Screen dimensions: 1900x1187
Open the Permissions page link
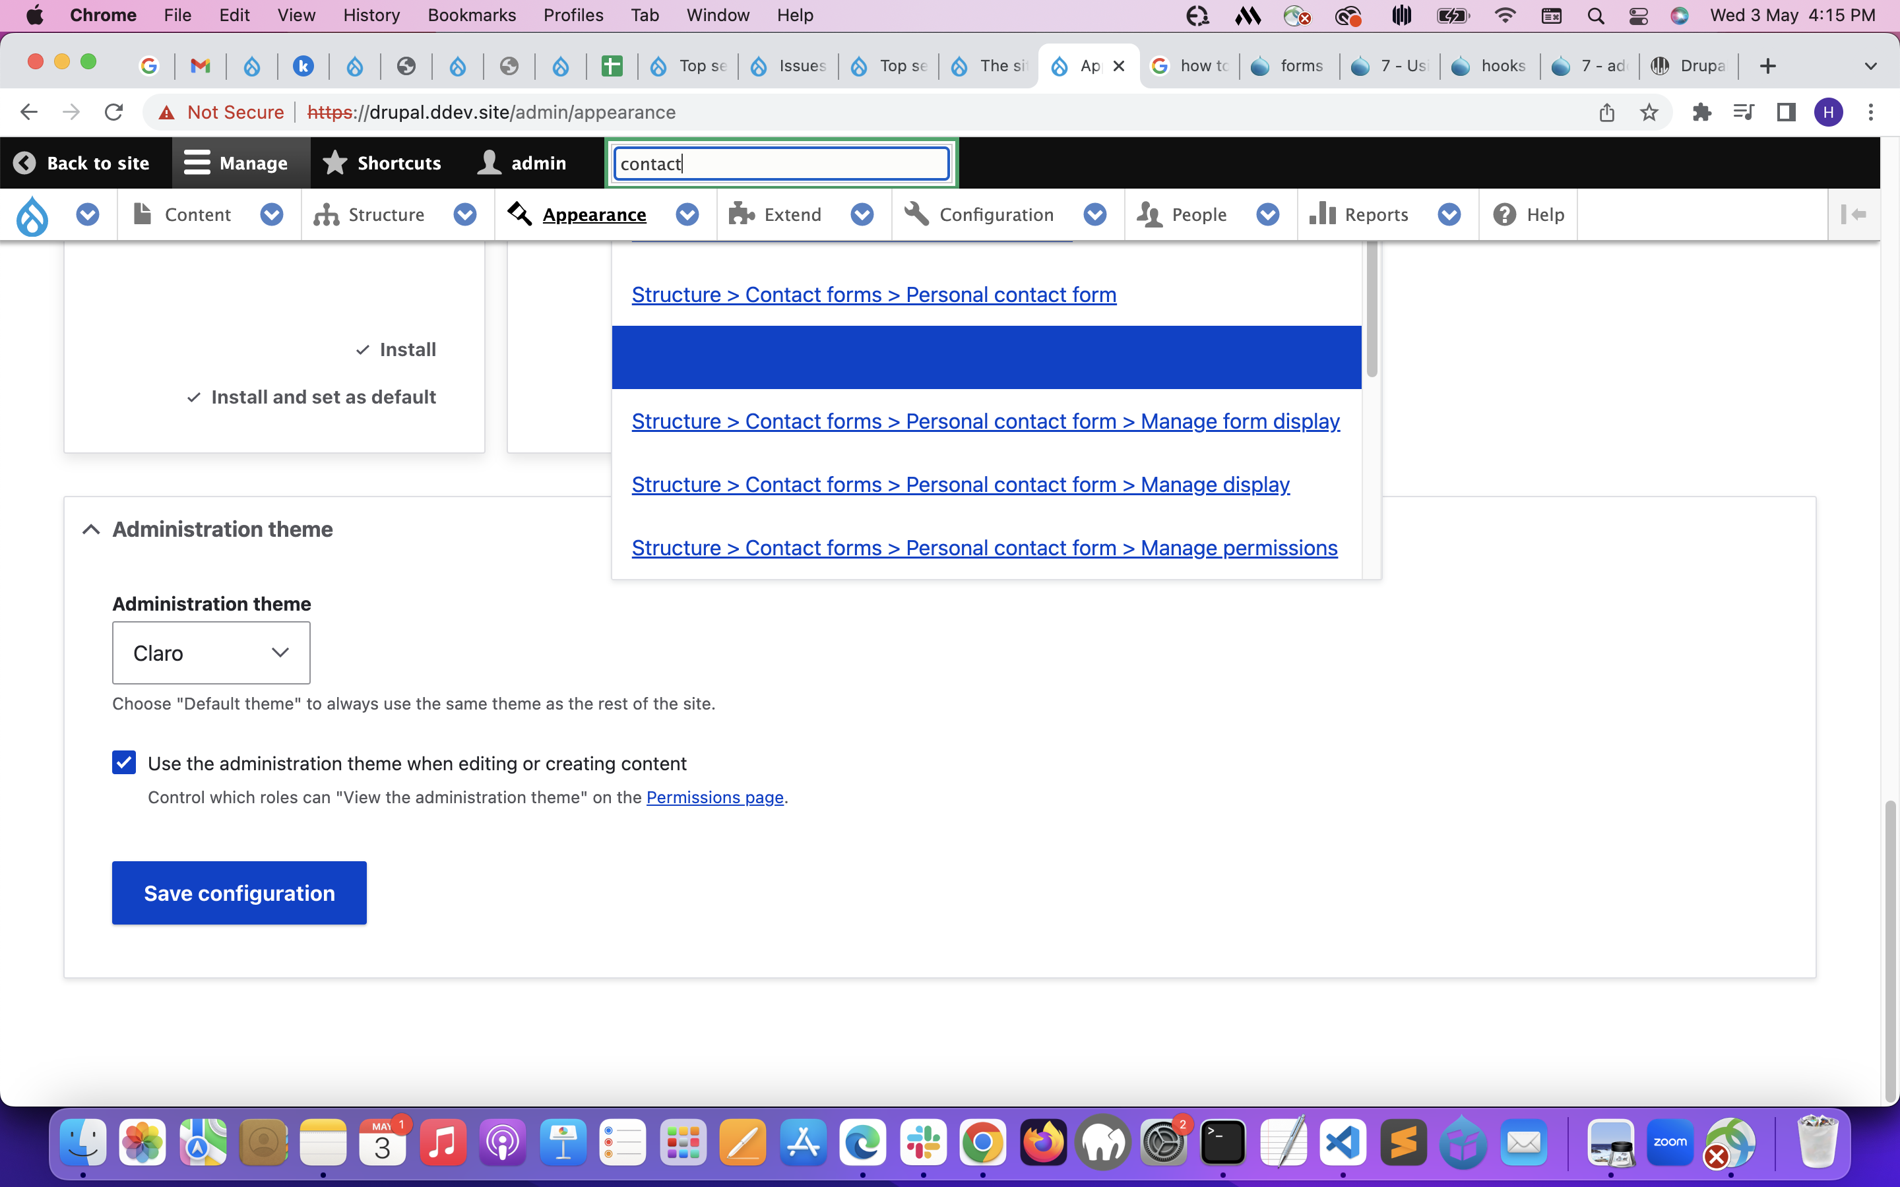point(714,797)
